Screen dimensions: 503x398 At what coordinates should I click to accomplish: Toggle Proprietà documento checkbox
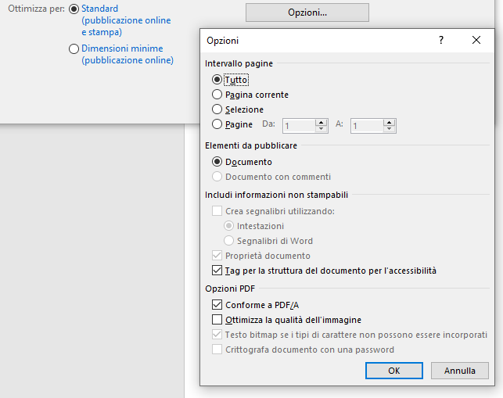217,256
